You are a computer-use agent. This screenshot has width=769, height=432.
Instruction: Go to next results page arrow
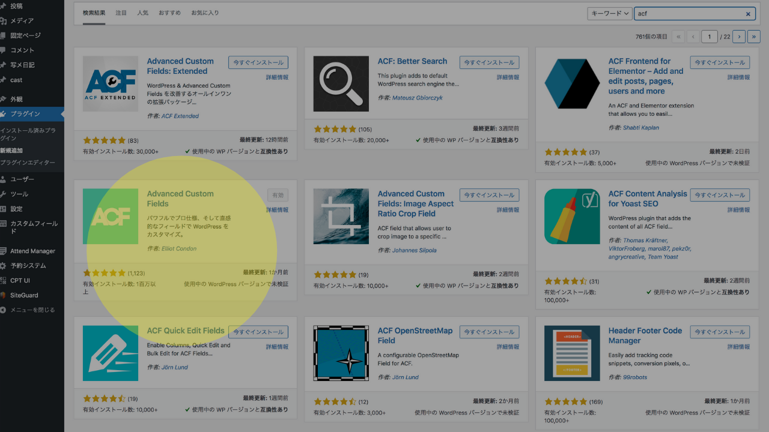739,37
